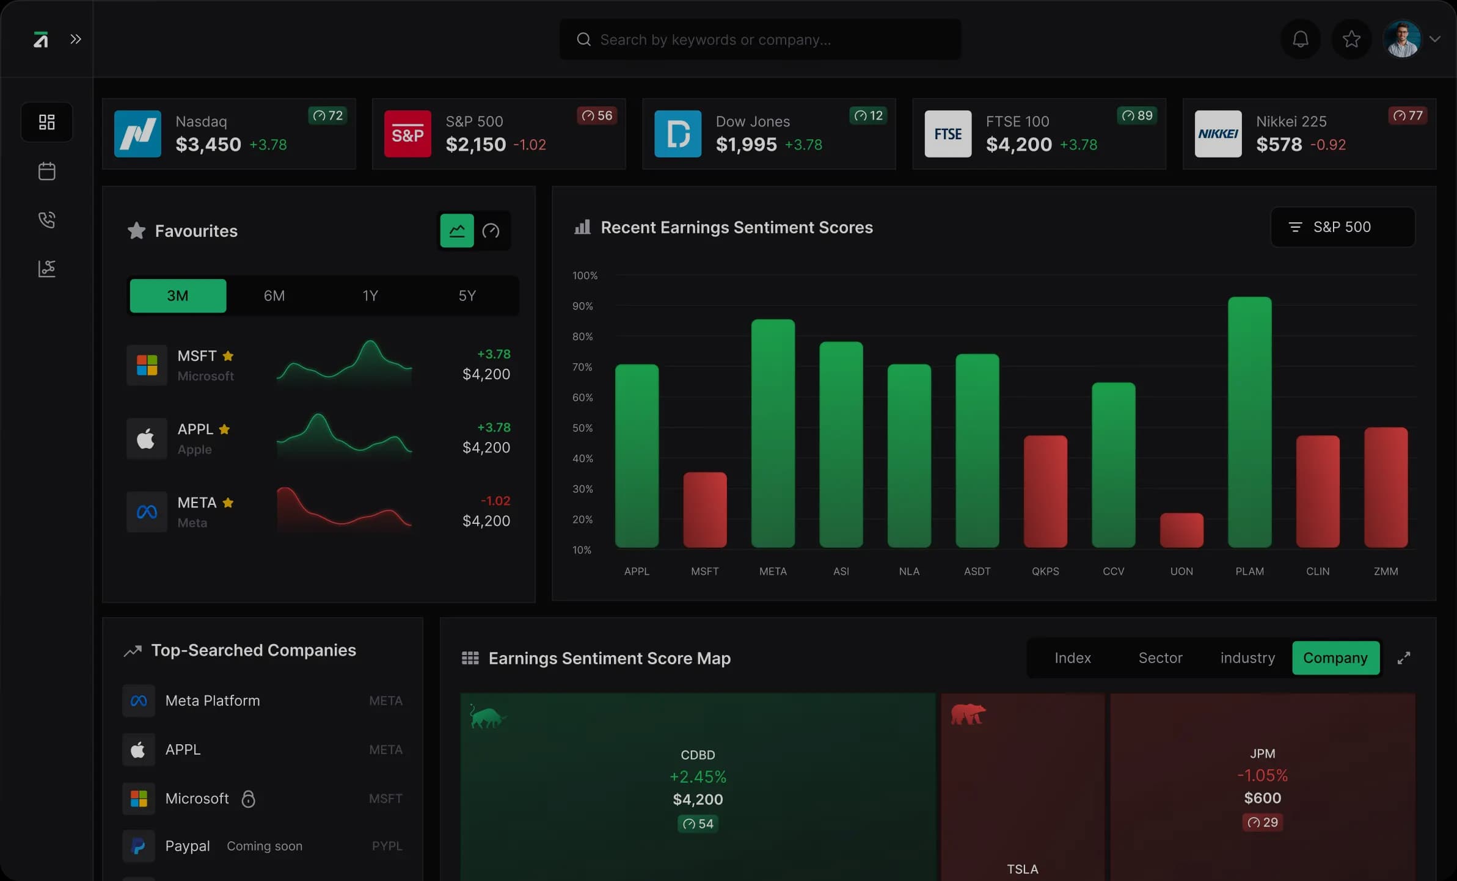This screenshot has height=881, width=1457.
Task: Click inside the search bar
Action: click(759, 38)
